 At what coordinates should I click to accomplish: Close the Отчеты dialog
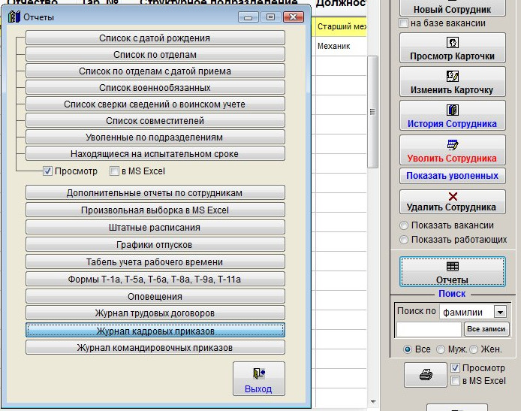294,17
